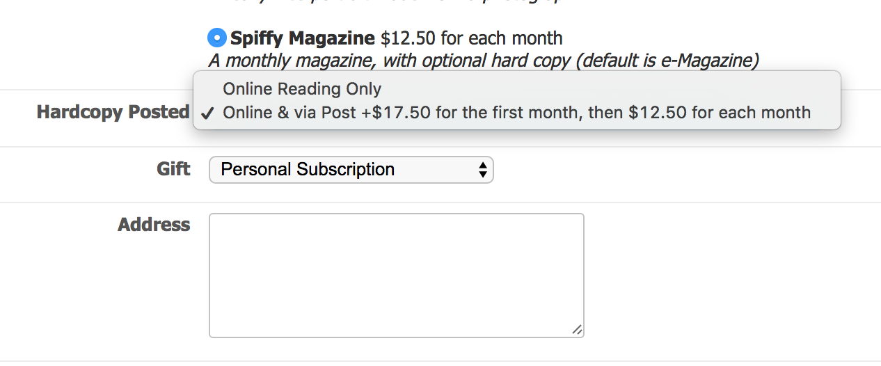Click the bold Spiffy Magazine label
The width and height of the screenshot is (881, 366).
pos(303,38)
